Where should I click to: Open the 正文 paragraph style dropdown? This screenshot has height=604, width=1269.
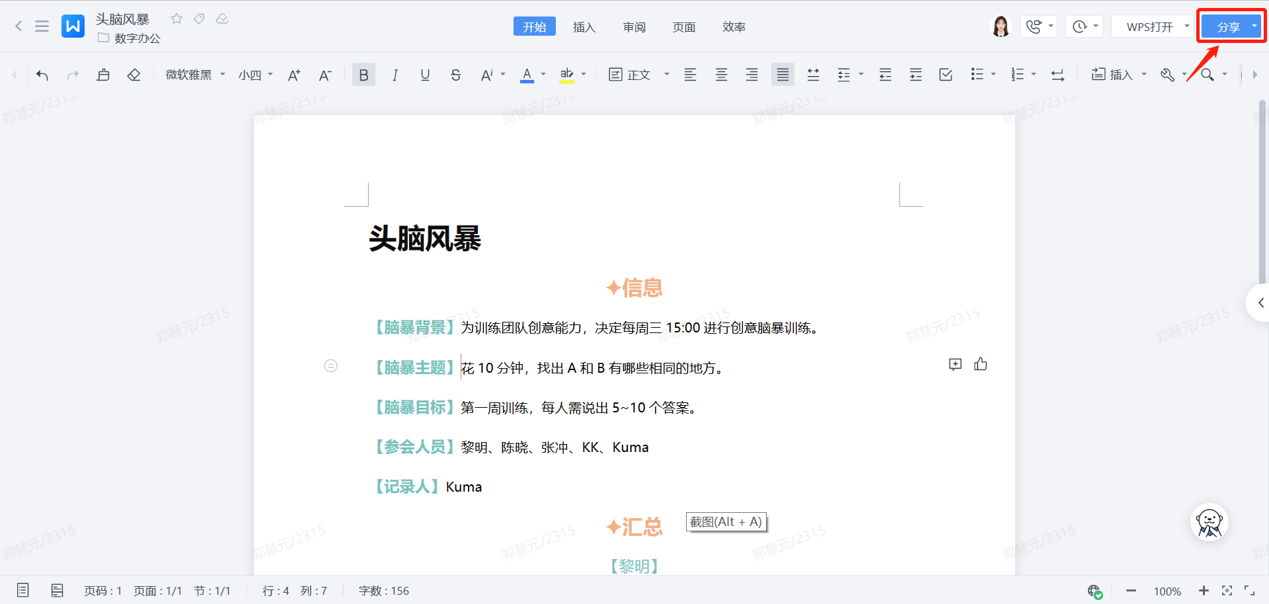[638, 75]
